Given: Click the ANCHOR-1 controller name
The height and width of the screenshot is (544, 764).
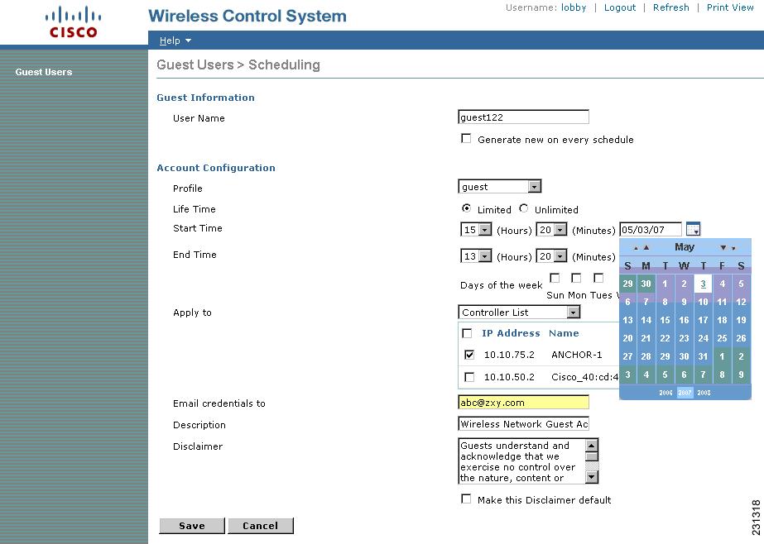Looking at the screenshot, I should [x=577, y=355].
